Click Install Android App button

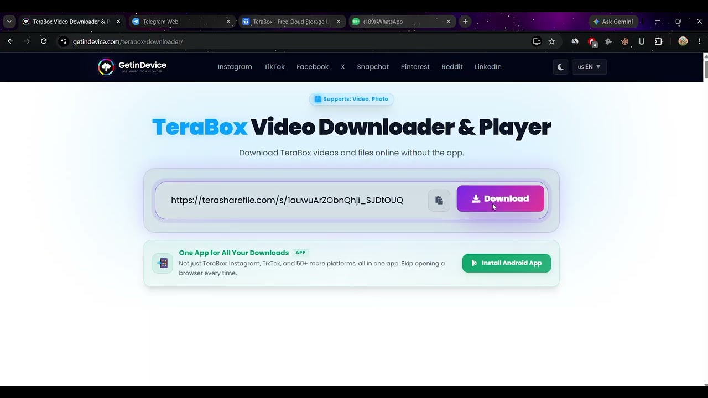[507, 263]
